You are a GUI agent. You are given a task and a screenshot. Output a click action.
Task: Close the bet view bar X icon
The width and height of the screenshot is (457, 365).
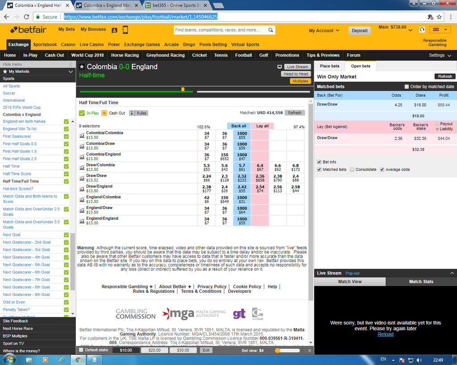[310, 350]
